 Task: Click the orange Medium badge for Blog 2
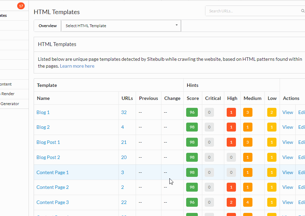pos(248,127)
